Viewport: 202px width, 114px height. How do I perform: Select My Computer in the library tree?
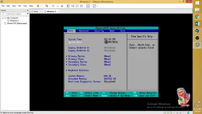point(13,18)
